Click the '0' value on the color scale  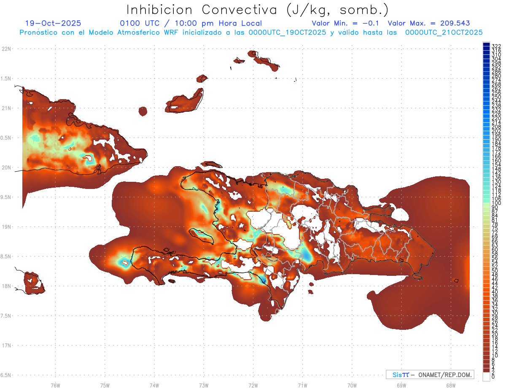point(493,376)
